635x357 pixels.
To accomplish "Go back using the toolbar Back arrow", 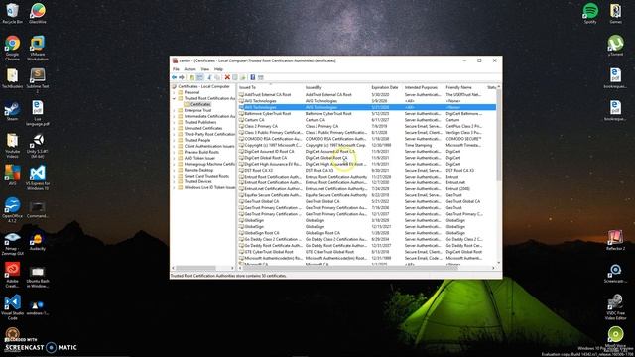I will 175,77.
